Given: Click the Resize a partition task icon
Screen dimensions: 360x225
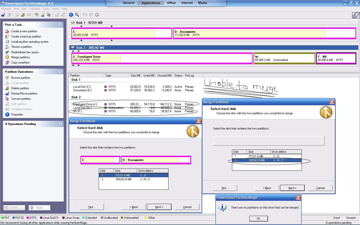Looking at the screenshot, I should pos(7,47).
